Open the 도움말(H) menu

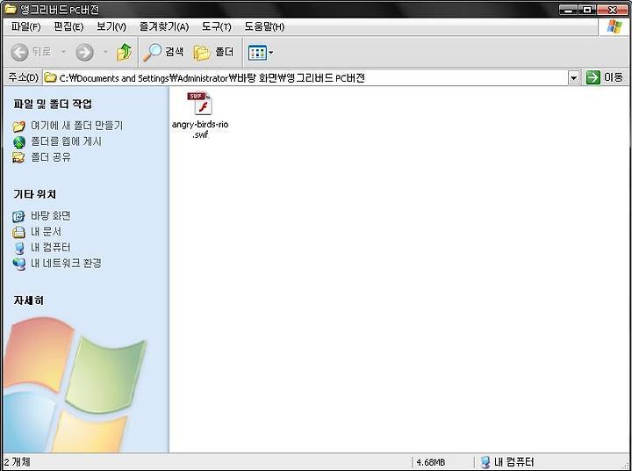click(x=264, y=26)
